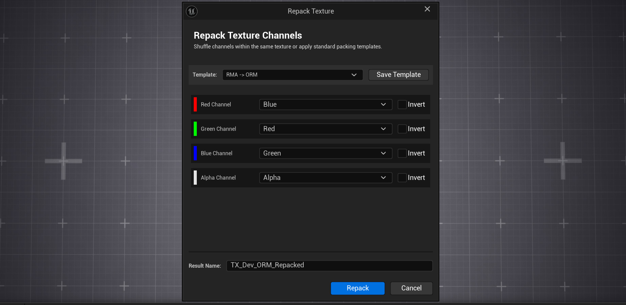Open the Blue Channel source dropdown showing Green

coord(325,153)
